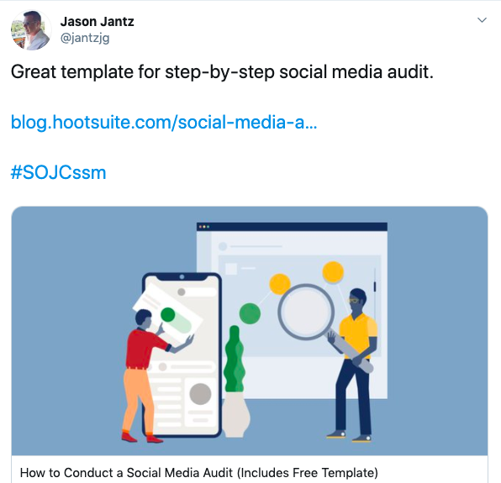The height and width of the screenshot is (483, 501).
Task: Click the green circle node beside the phone
Action: coord(250,313)
